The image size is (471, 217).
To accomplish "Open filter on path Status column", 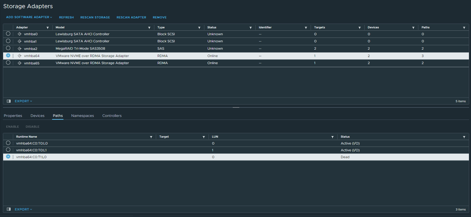I will point(464,137).
